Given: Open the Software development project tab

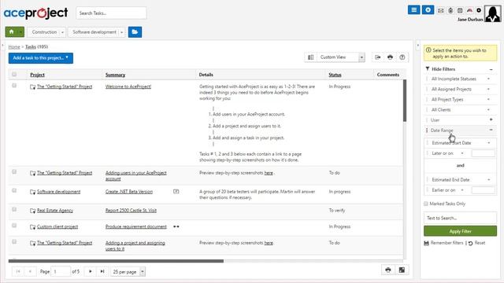Looking at the screenshot, I should click(94, 32).
